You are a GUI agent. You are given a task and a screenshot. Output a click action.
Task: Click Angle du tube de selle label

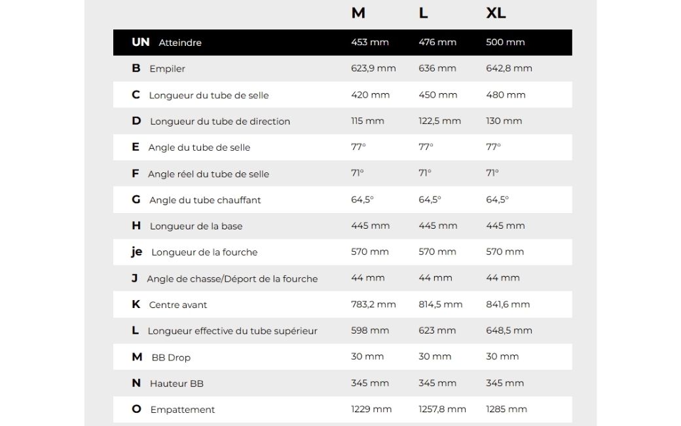pyautogui.click(x=199, y=147)
